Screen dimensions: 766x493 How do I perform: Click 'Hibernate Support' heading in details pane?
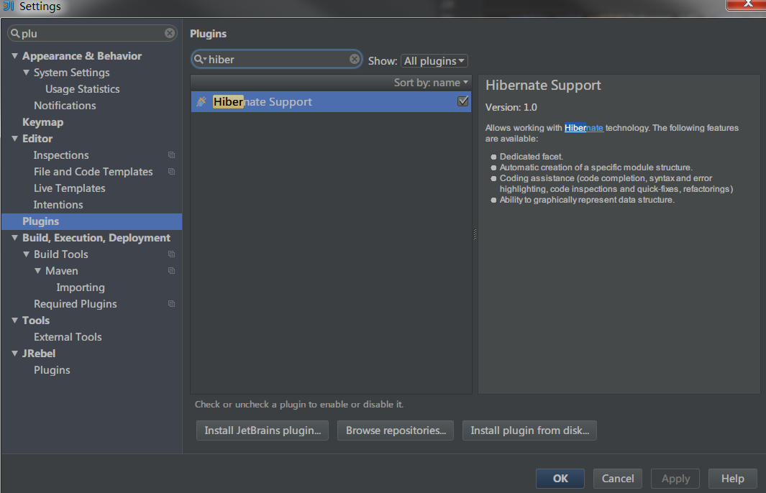pyautogui.click(x=543, y=86)
